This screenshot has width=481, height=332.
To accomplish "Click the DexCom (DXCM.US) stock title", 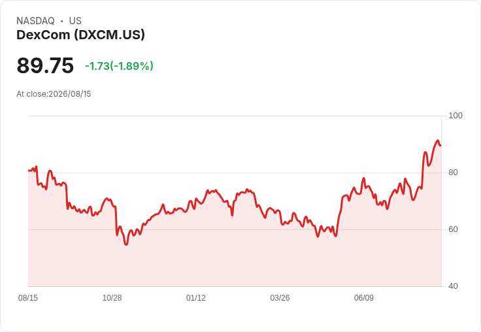I will pos(80,35).
